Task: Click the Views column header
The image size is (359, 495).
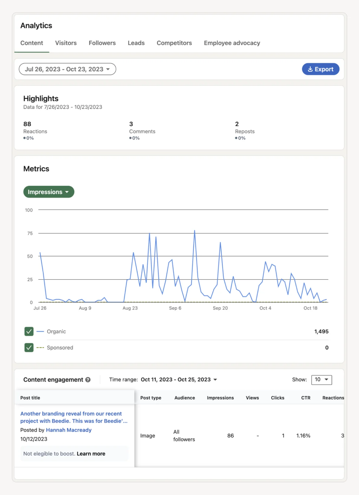Action: (x=252, y=398)
